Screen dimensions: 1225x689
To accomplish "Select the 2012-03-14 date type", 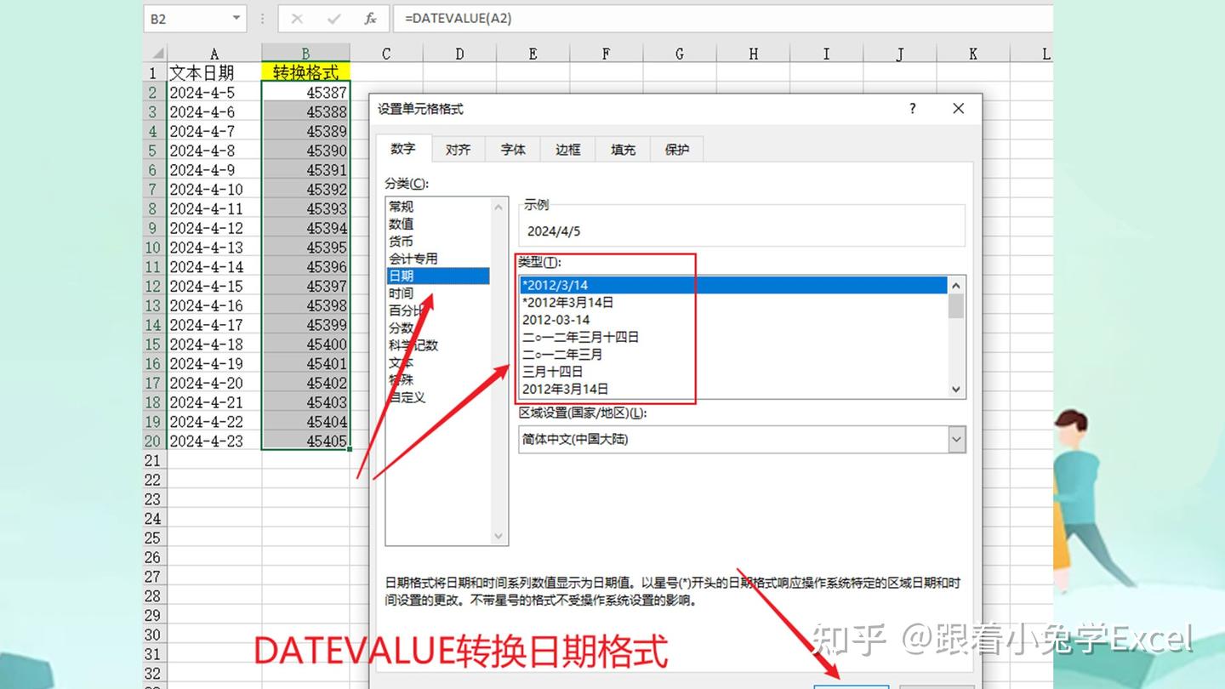I will pos(556,320).
